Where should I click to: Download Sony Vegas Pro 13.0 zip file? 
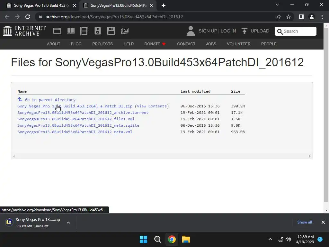75,106
